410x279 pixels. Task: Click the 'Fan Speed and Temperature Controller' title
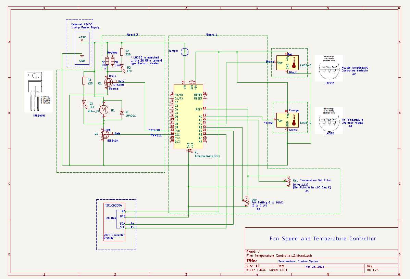point(323,239)
